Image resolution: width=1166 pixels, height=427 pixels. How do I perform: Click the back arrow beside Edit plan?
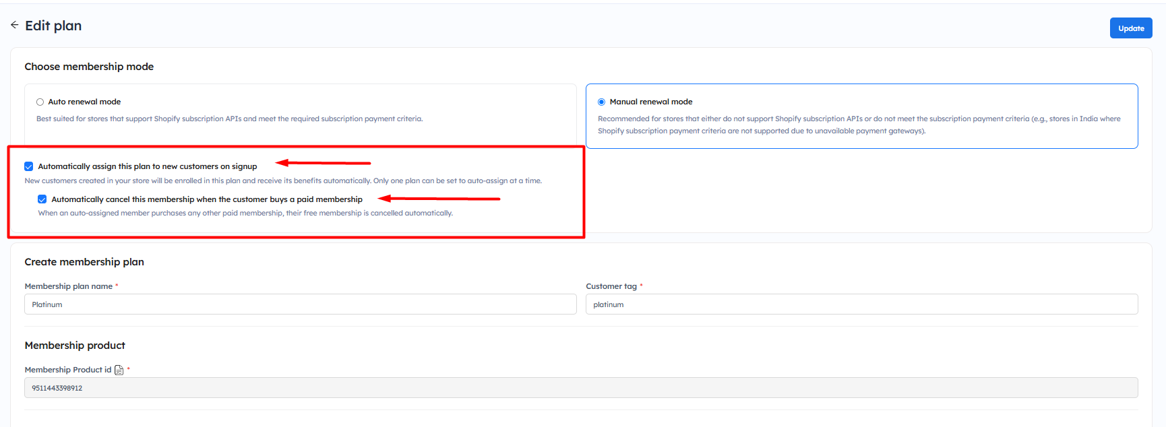14,25
